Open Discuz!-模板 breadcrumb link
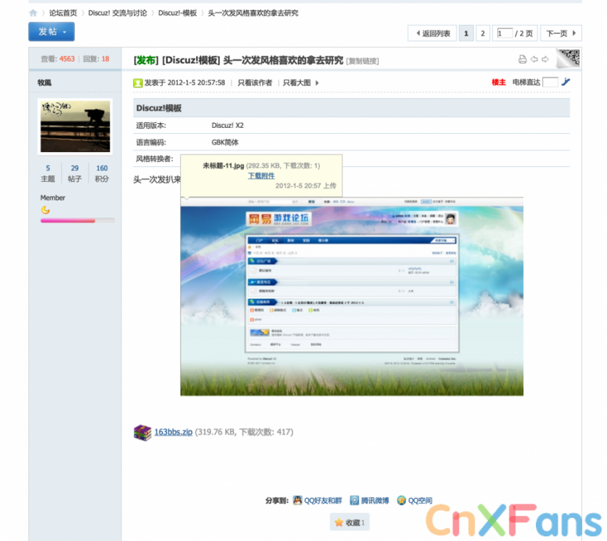607x541 pixels. click(178, 13)
